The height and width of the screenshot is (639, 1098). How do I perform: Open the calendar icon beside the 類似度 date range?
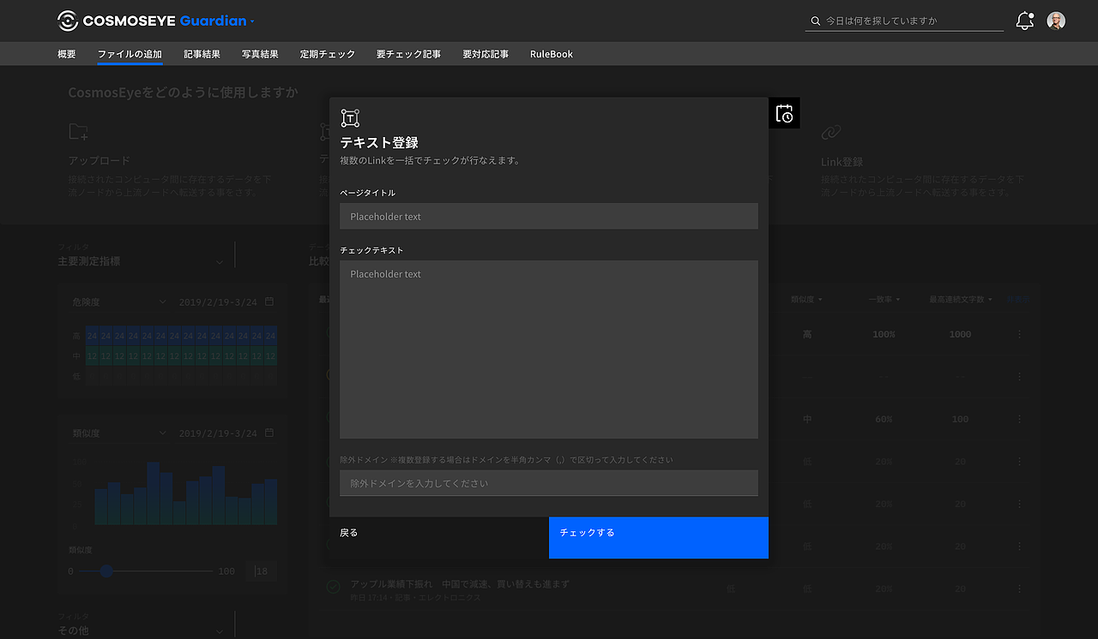(268, 433)
